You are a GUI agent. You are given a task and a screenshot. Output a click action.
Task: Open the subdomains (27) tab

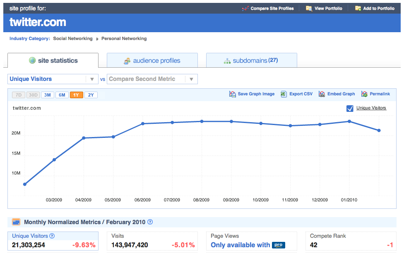tap(251, 61)
